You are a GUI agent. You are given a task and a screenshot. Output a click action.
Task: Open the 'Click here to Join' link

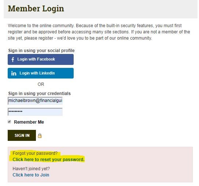click(x=31, y=175)
